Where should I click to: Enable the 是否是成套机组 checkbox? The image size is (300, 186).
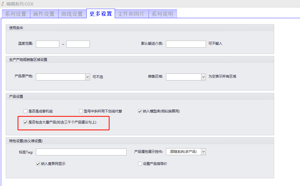[25, 111]
